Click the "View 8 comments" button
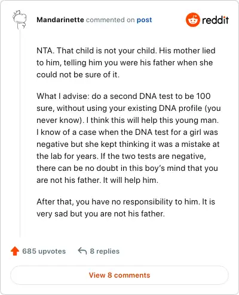Screen dimensions: 239x295 119,275
